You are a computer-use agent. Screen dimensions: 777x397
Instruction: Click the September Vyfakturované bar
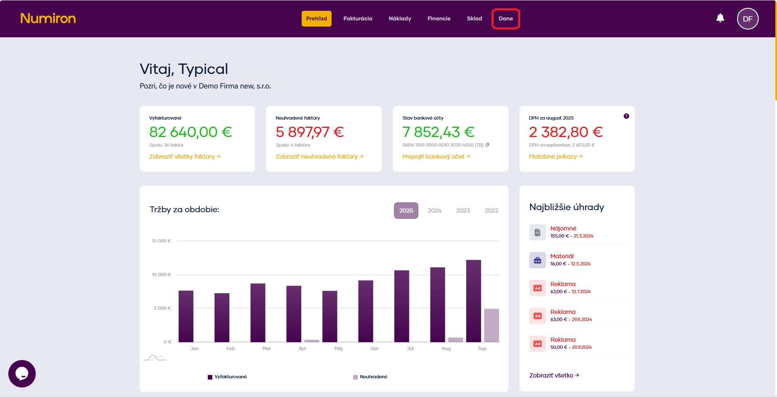tap(473, 301)
